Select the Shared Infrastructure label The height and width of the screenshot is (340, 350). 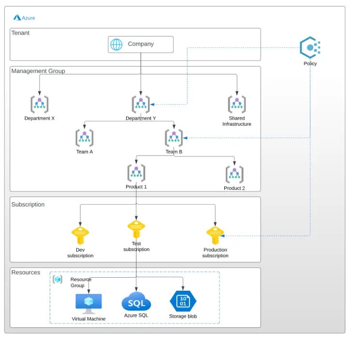coord(237,121)
